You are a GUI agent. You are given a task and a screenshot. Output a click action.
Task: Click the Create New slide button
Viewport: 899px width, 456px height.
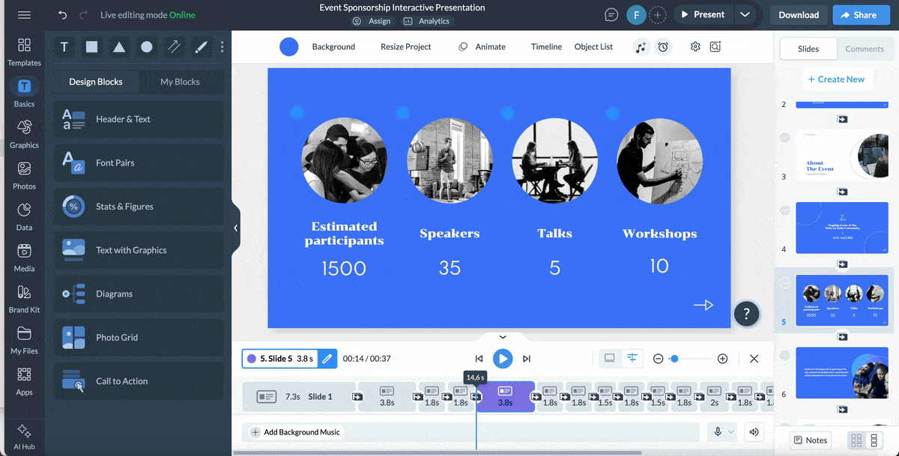838,79
